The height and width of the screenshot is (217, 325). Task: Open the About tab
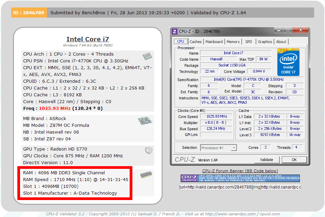pos(281,42)
